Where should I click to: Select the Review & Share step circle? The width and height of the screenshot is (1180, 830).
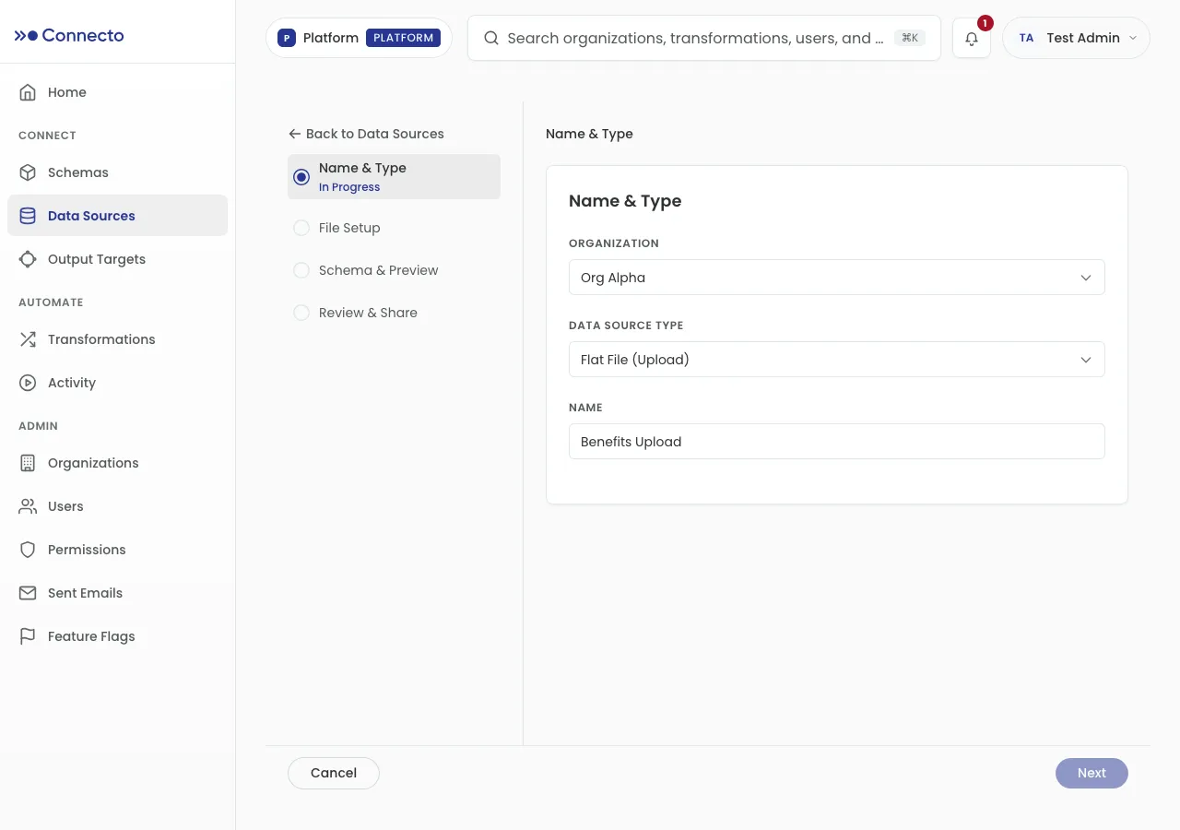tap(301, 313)
